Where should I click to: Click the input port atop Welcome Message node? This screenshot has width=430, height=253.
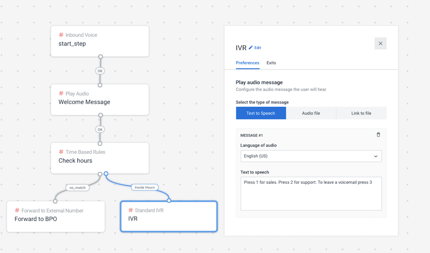pyautogui.click(x=100, y=85)
